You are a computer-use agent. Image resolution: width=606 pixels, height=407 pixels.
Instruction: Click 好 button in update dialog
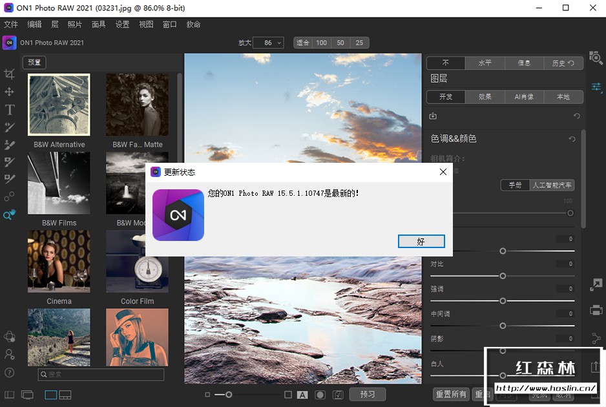tap(421, 241)
